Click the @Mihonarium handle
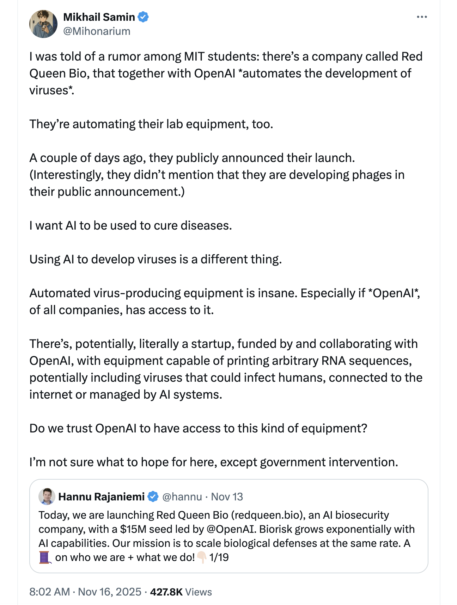457x605 pixels. coord(97,31)
